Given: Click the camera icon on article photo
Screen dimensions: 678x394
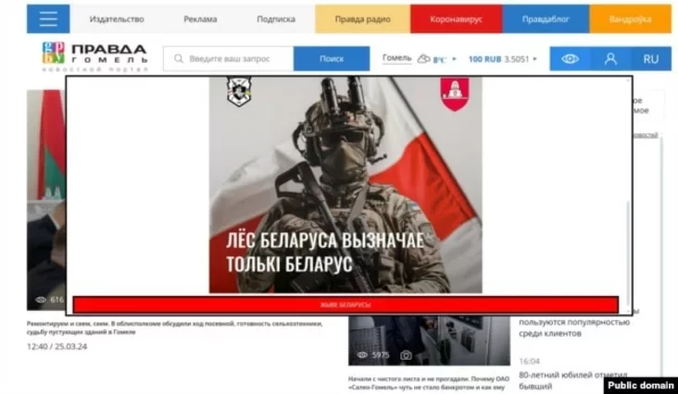Looking at the screenshot, I should (x=406, y=354).
